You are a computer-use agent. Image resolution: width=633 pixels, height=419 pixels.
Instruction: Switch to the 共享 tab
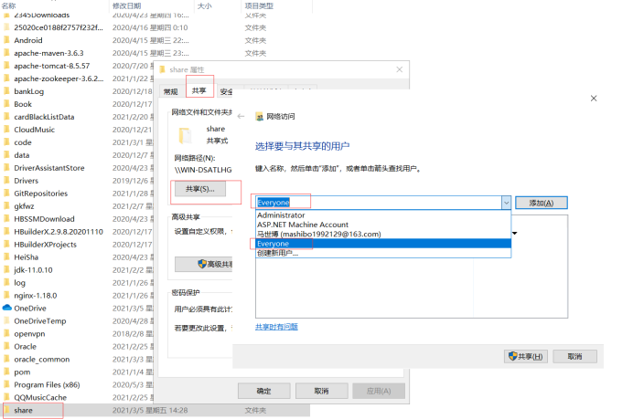[199, 90]
